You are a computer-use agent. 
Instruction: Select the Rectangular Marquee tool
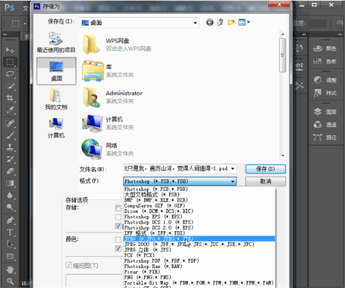[x=10, y=62]
